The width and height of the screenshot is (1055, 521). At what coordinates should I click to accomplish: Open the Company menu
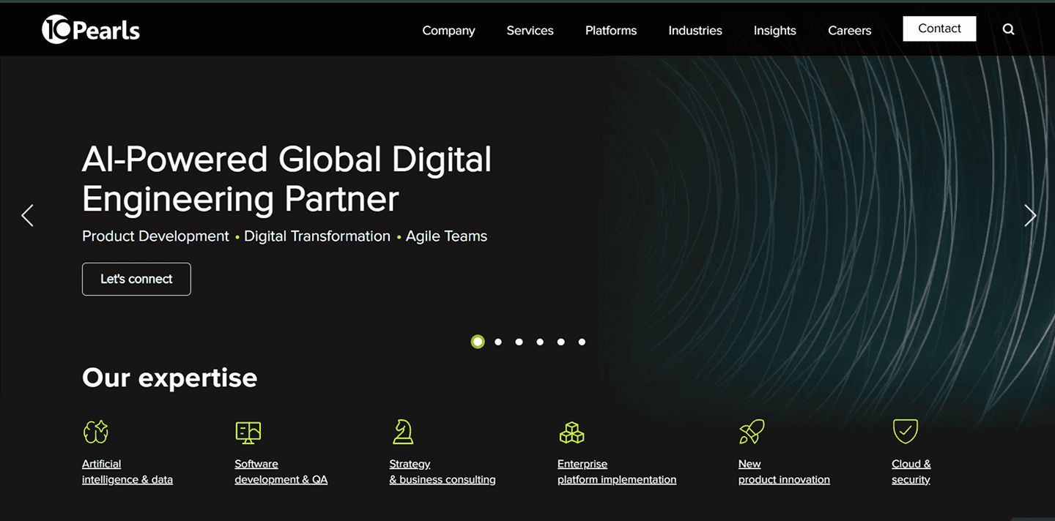[448, 30]
